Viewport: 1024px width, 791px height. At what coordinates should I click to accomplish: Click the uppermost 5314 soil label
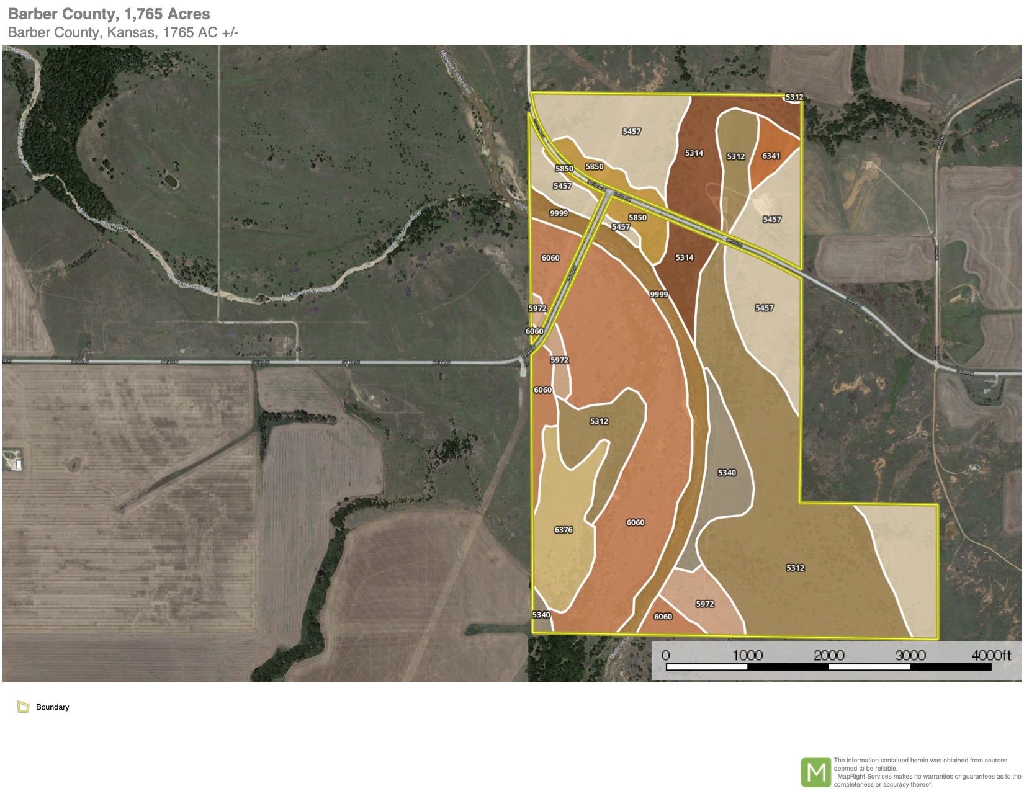tap(694, 153)
